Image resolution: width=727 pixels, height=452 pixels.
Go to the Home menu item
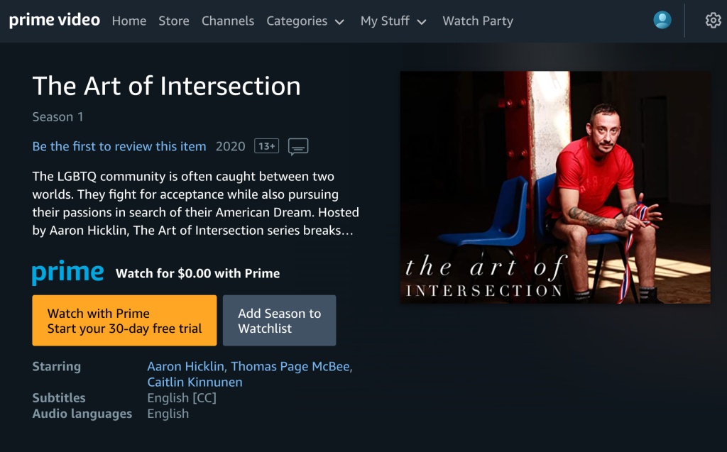(x=129, y=21)
